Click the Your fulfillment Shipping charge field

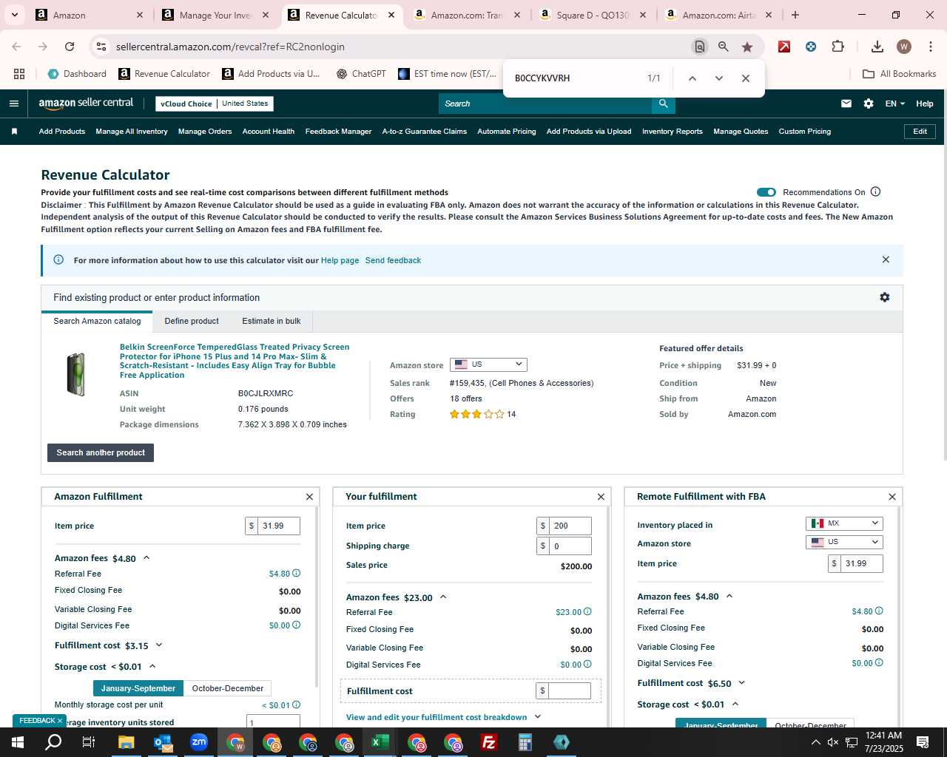pyautogui.click(x=570, y=546)
